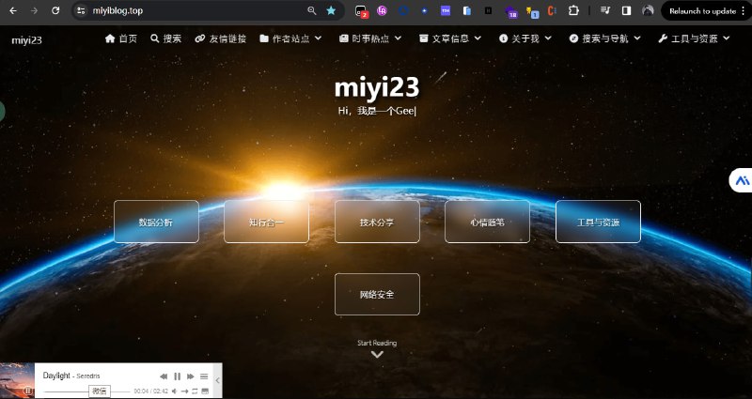Open 友情链接 in navigation bar

click(x=220, y=38)
